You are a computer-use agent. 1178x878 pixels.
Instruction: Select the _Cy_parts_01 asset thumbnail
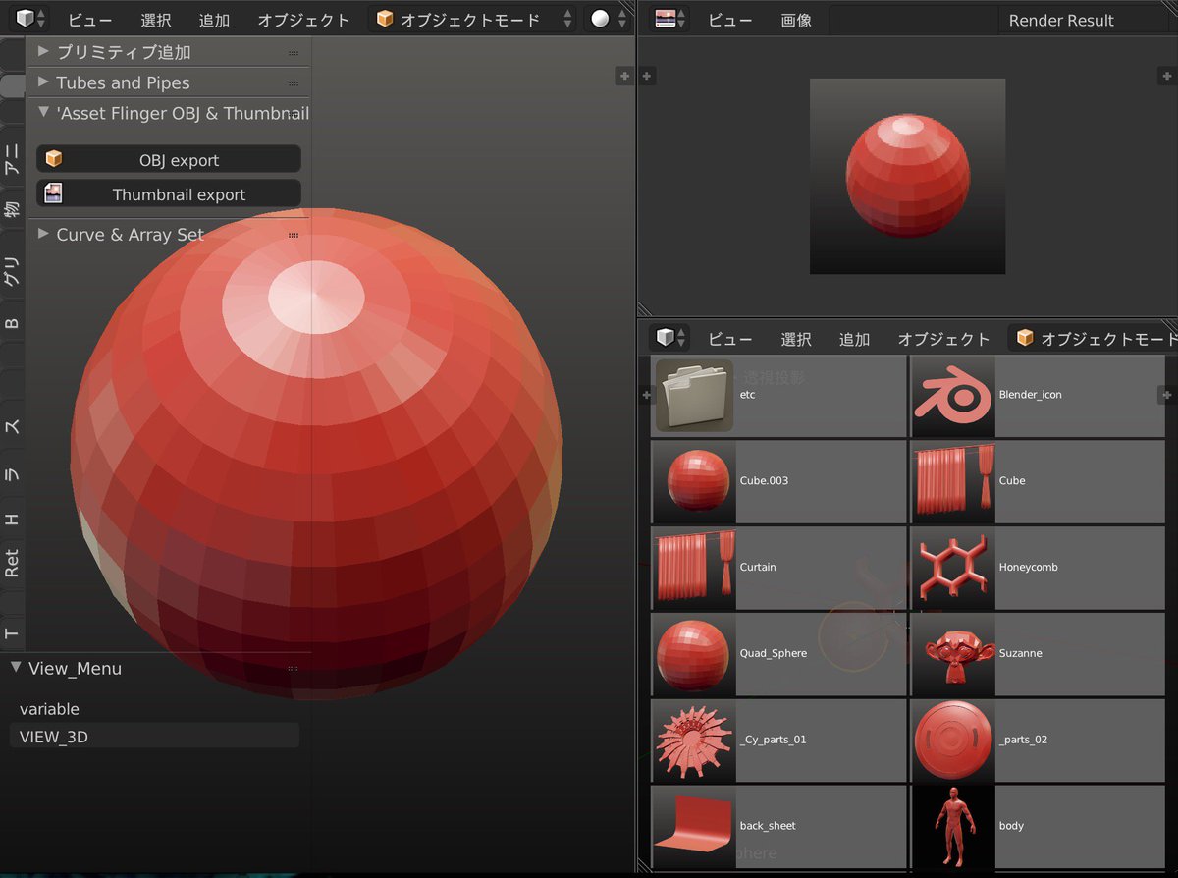click(695, 741)
